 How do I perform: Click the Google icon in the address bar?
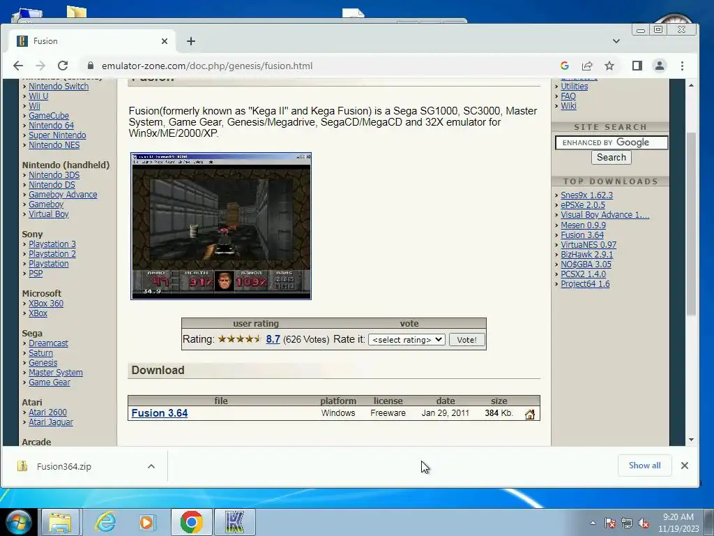pos(565,66)
